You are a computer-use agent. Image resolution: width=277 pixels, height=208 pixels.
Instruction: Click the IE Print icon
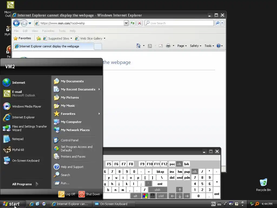[168, 46]
